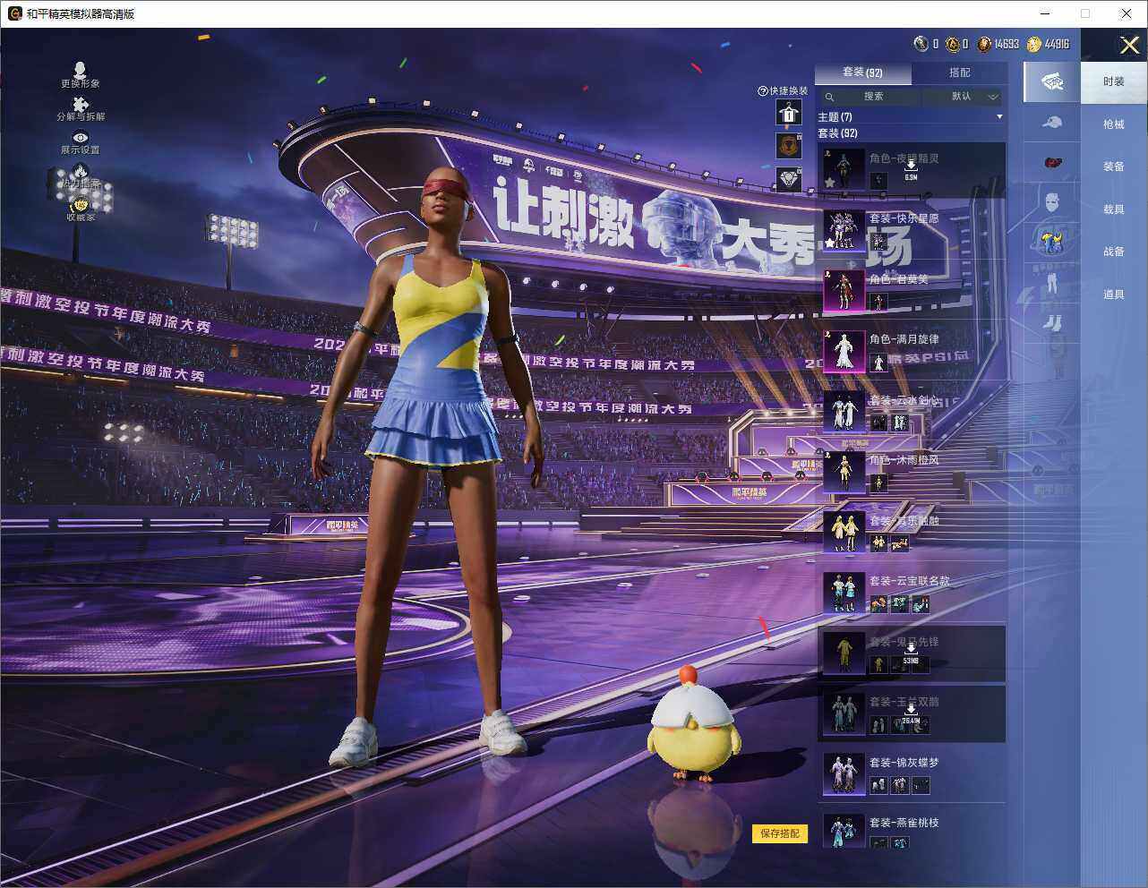Click the silver coin currency icon

point(921,44)
